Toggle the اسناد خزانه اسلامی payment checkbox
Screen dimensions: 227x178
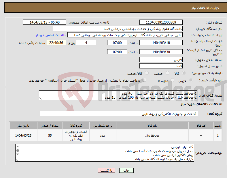(144, 80)
